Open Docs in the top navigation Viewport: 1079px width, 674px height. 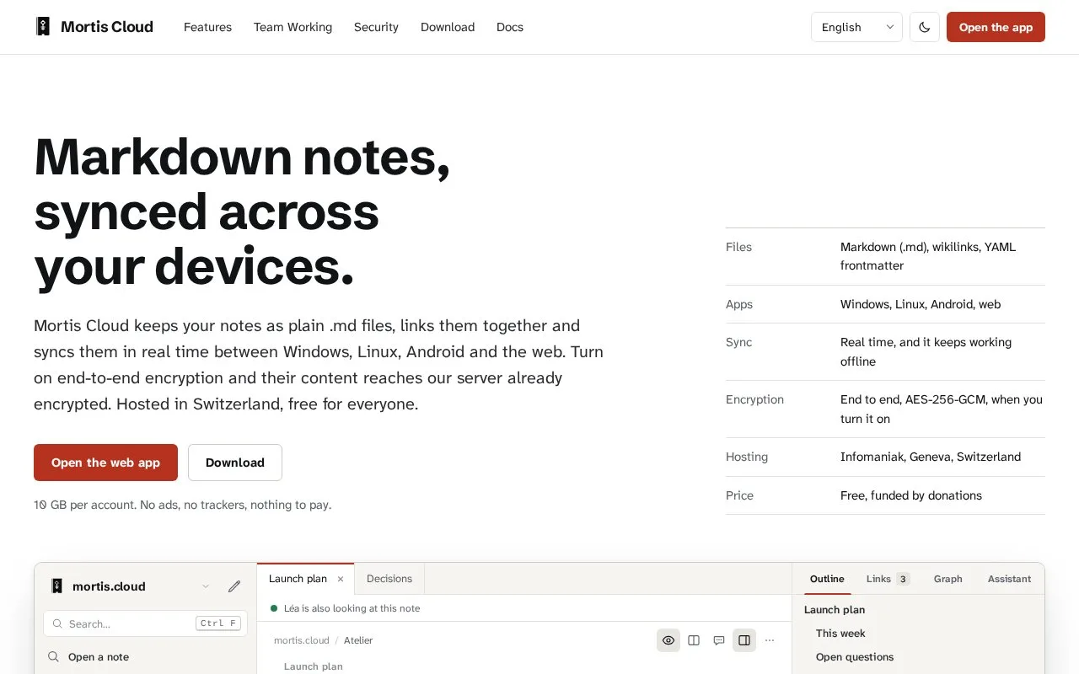[x=510, y=27]
